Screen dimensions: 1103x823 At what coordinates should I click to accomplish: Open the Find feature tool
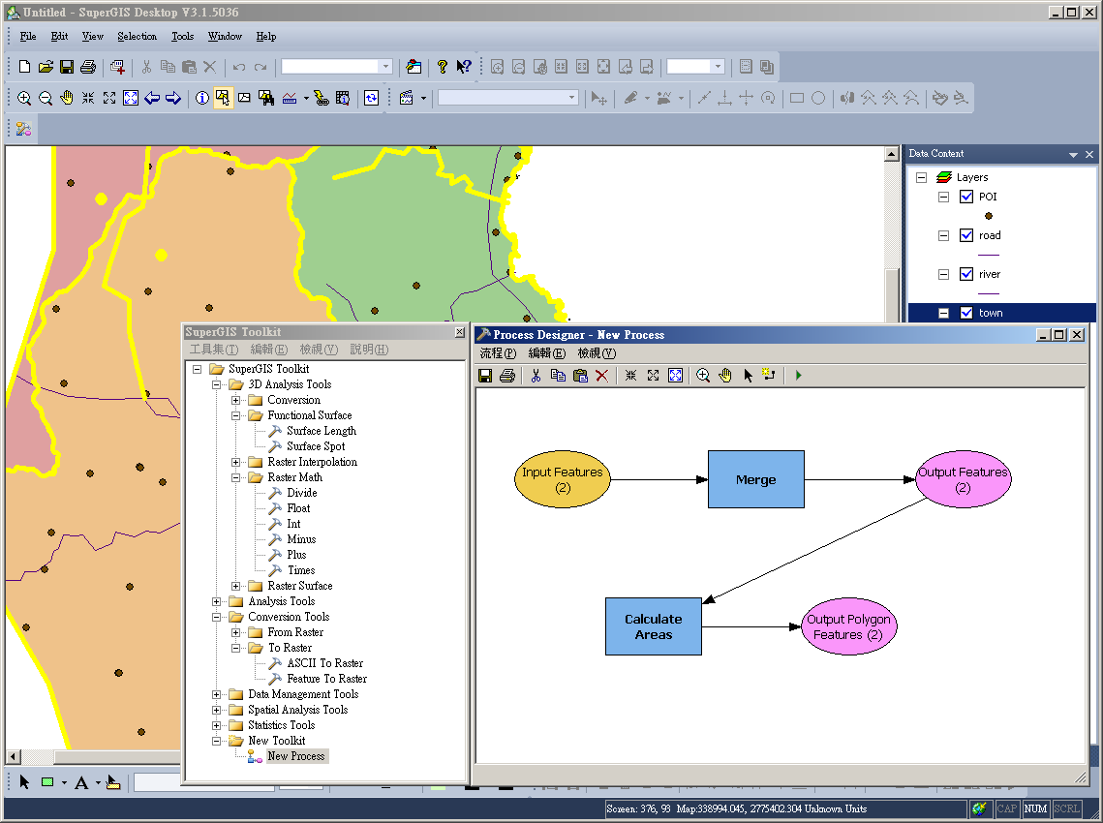click(266, 98)
